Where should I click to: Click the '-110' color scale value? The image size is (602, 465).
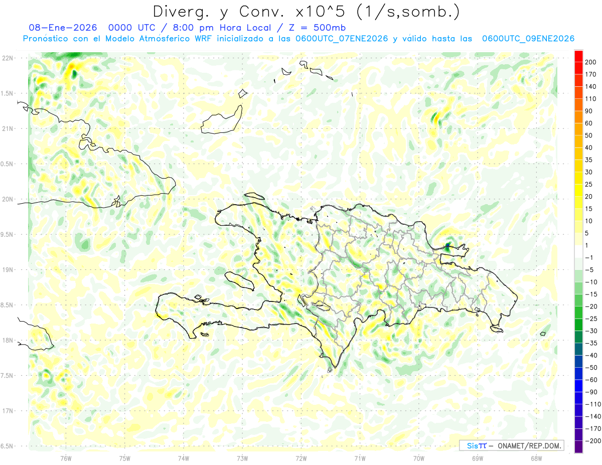coord(592,404)
